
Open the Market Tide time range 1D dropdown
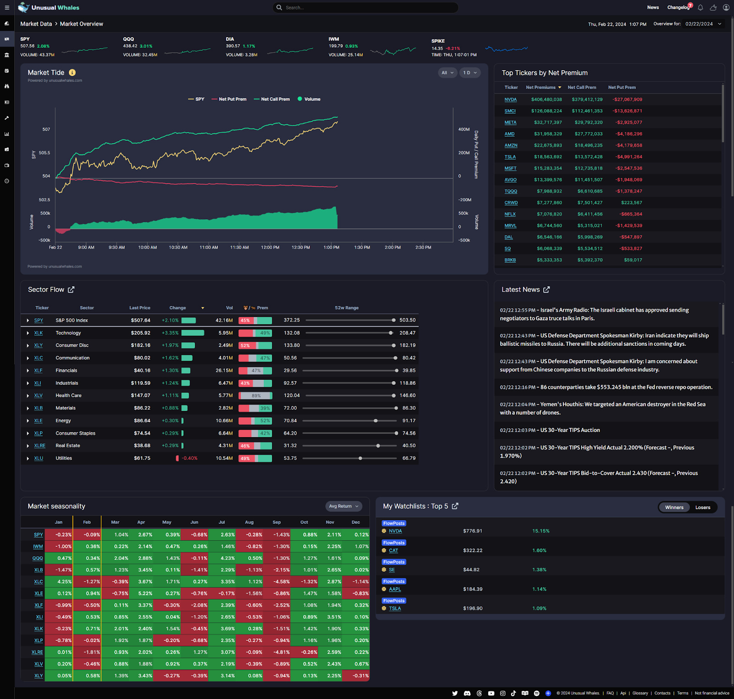(469, 72)
